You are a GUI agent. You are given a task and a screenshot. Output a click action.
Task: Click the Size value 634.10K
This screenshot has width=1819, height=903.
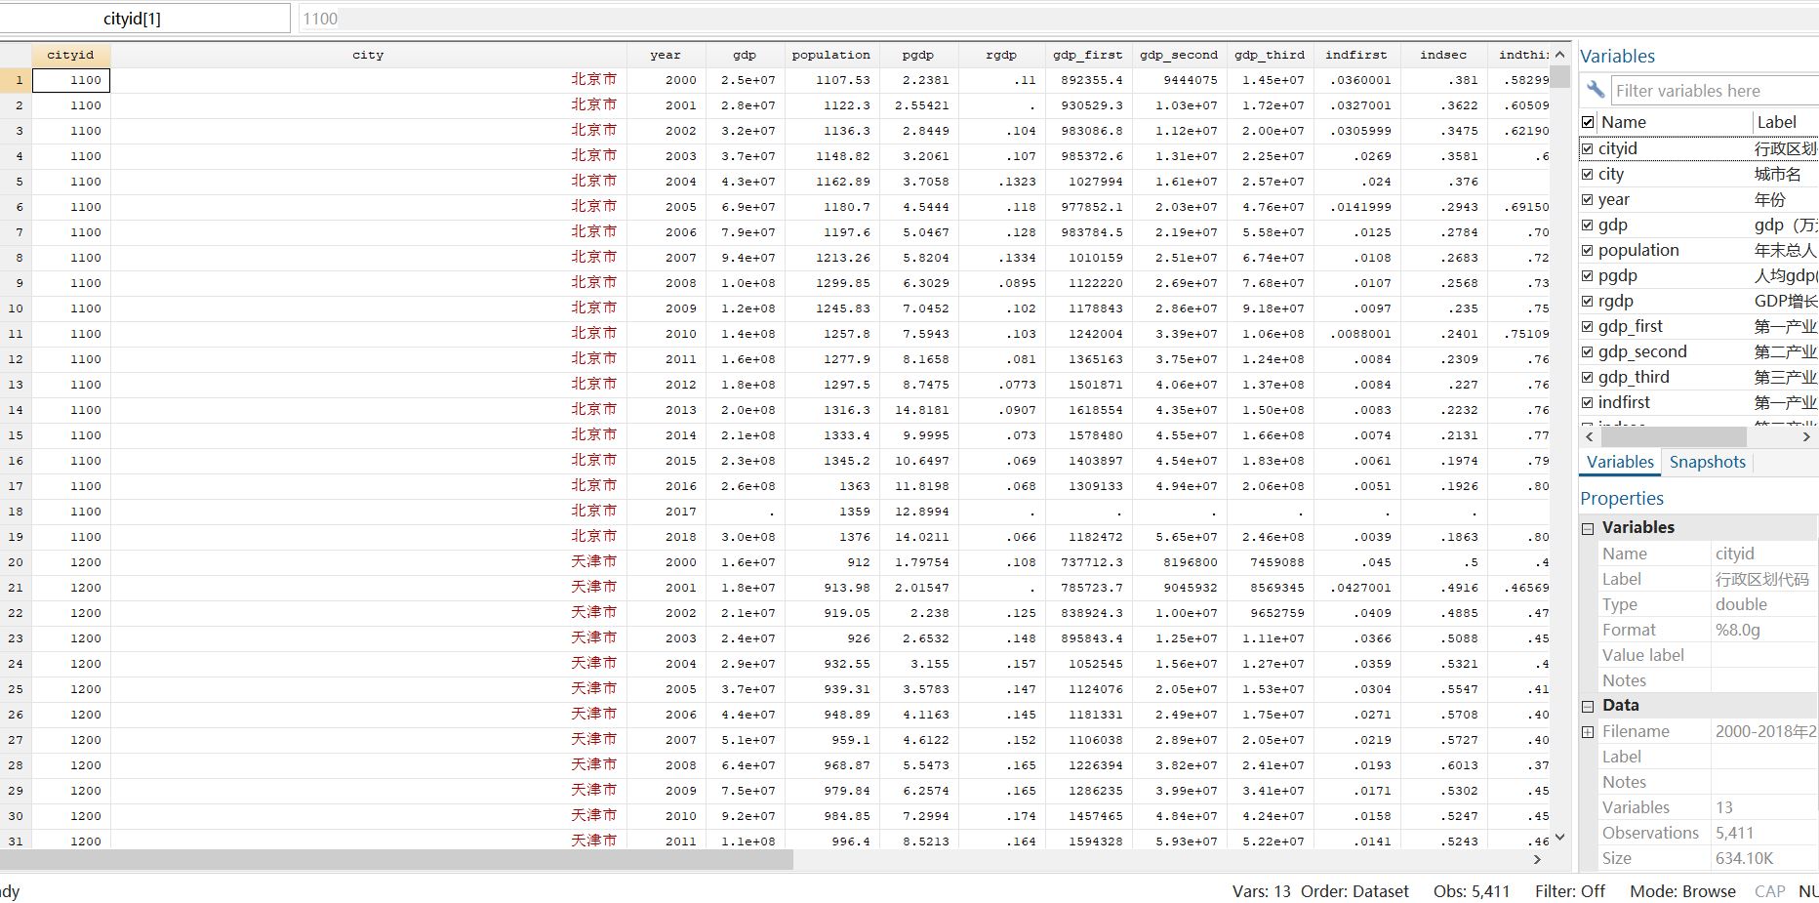tap(1744, 858)
